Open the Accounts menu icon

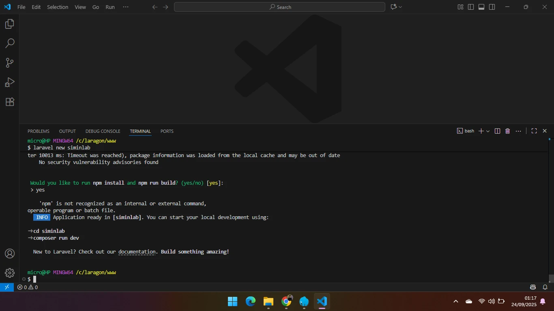10,253
